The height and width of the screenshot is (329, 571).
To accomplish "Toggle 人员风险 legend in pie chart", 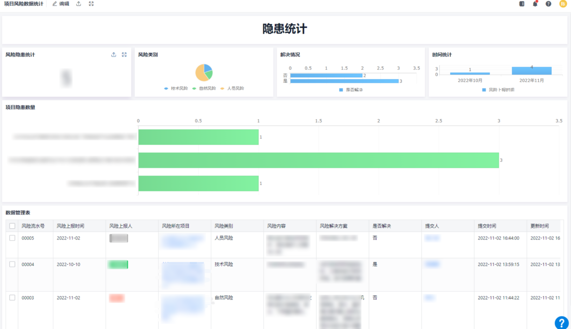I will [x=232, y=88].
